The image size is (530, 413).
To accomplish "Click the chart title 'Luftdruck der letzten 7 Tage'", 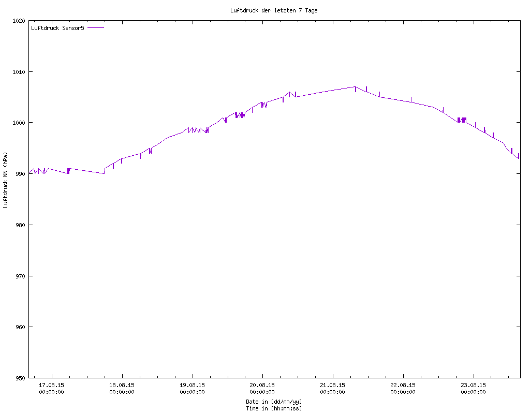I will pos(274,10).
